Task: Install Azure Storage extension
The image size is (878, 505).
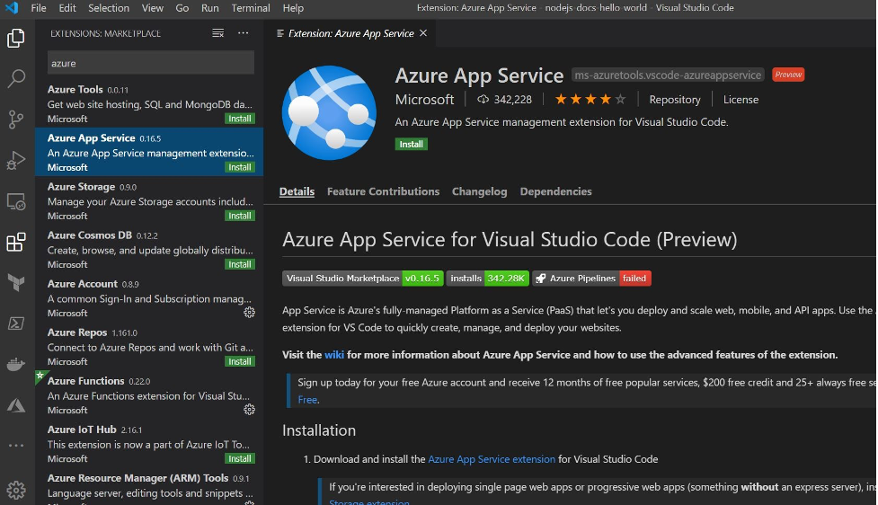Action: 240,217
